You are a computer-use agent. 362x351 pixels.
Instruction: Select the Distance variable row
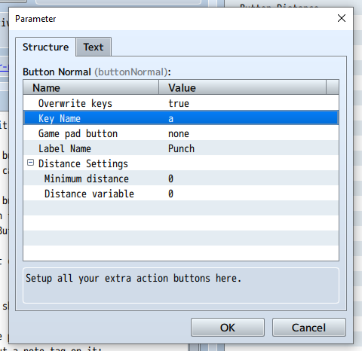(181, 194)
